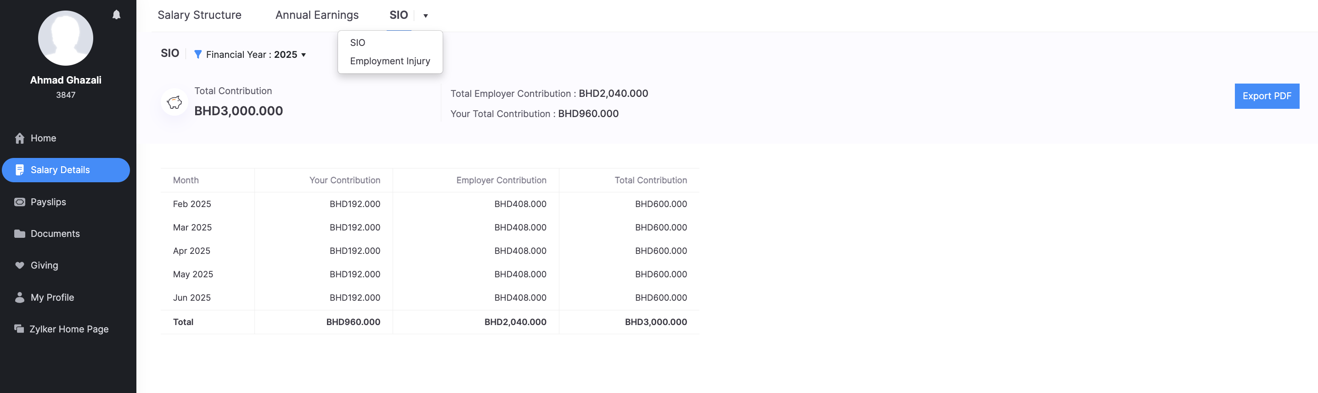Click the Zylker Home Page icon

point(19,329)
